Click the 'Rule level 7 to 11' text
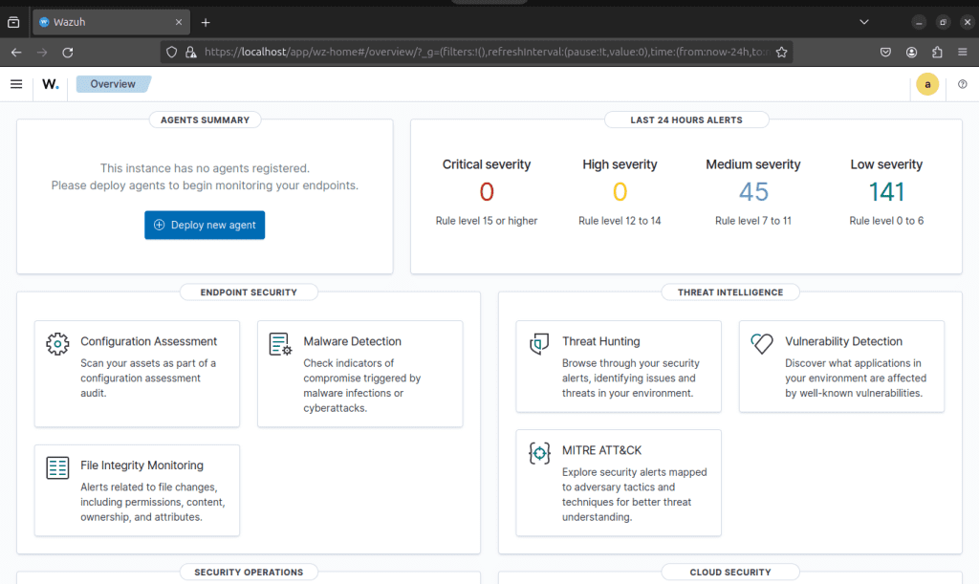 click(x=753, y=221)
